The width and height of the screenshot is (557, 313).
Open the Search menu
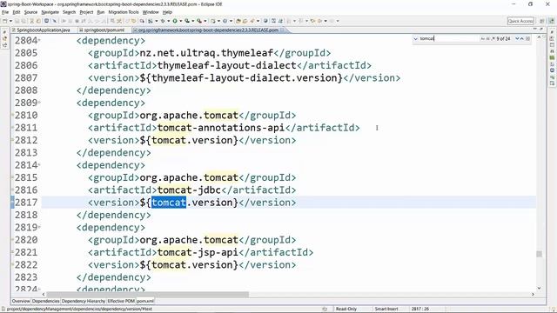pyautogui.click(x=69, y=12)
